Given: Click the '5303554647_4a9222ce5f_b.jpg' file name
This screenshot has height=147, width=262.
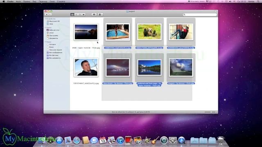Looking at the screenshot, I should (86, 83).
